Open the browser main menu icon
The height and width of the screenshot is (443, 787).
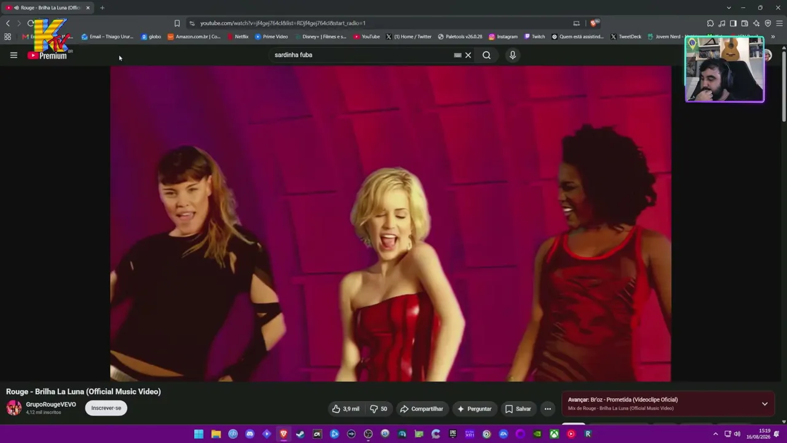[779, 23]
